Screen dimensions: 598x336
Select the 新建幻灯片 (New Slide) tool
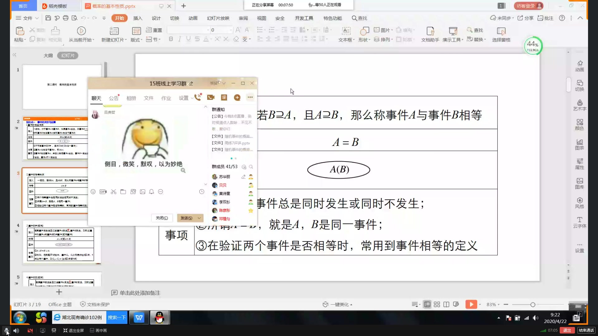point(114,34)
